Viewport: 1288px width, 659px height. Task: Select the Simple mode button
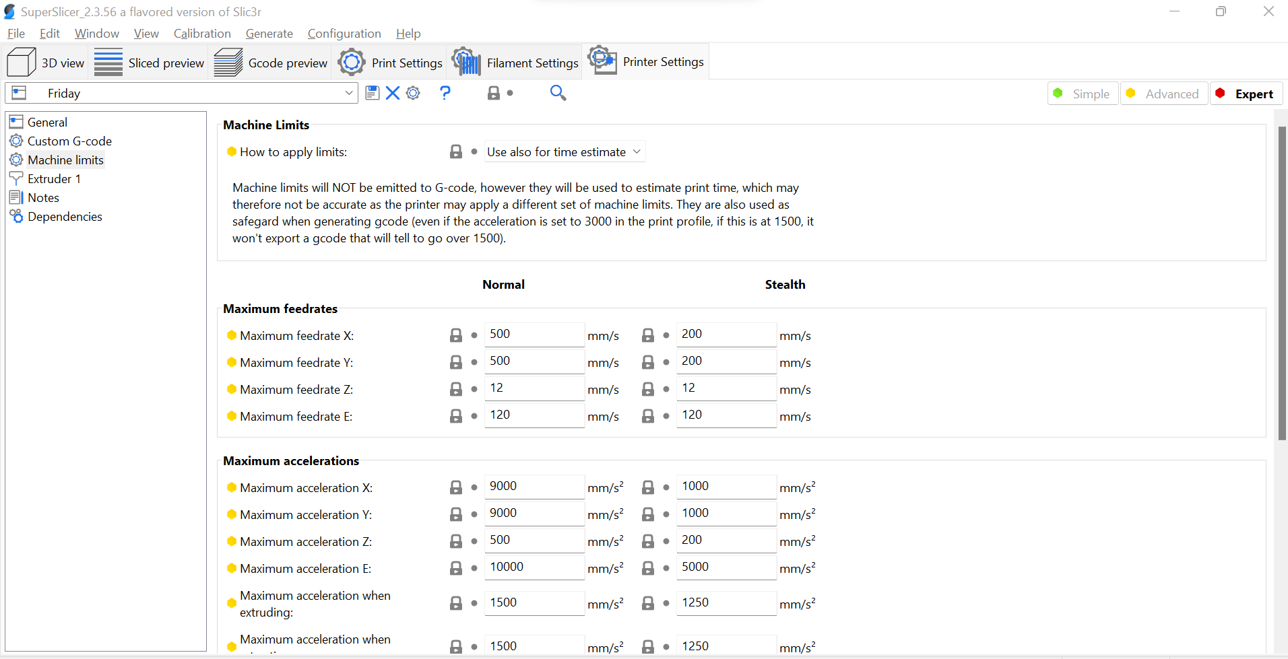(1083, 94)
